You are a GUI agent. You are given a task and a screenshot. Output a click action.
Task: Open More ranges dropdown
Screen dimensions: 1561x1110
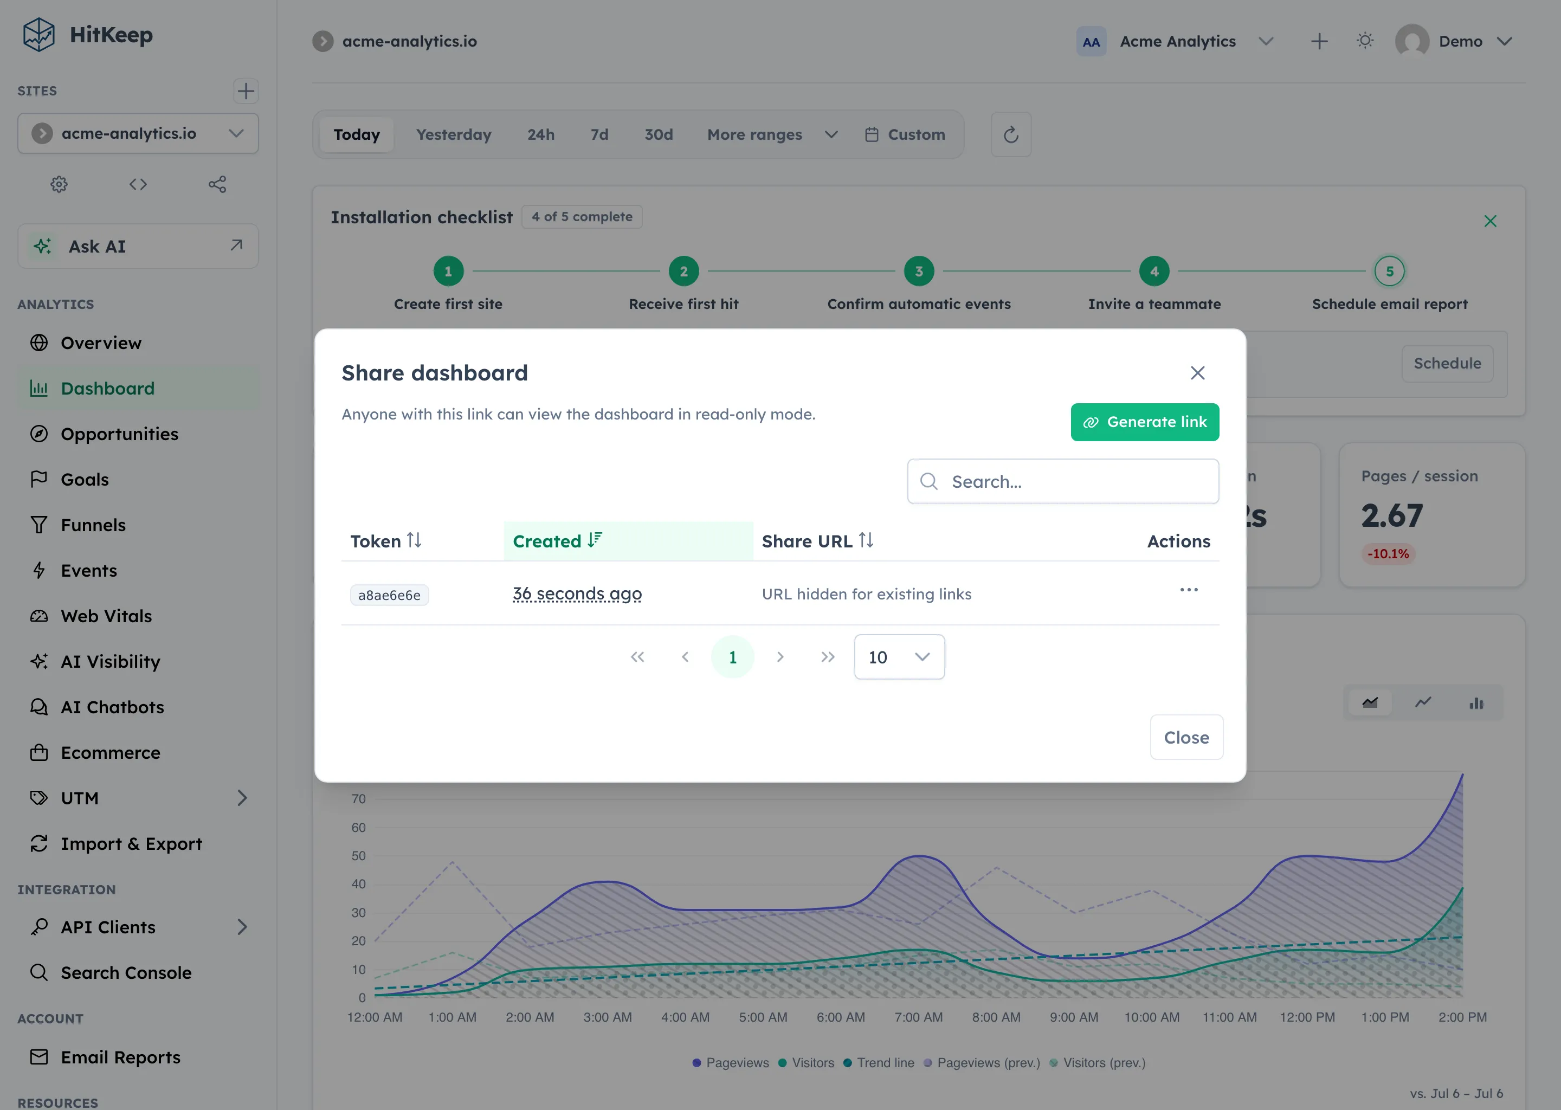(772, 134)
